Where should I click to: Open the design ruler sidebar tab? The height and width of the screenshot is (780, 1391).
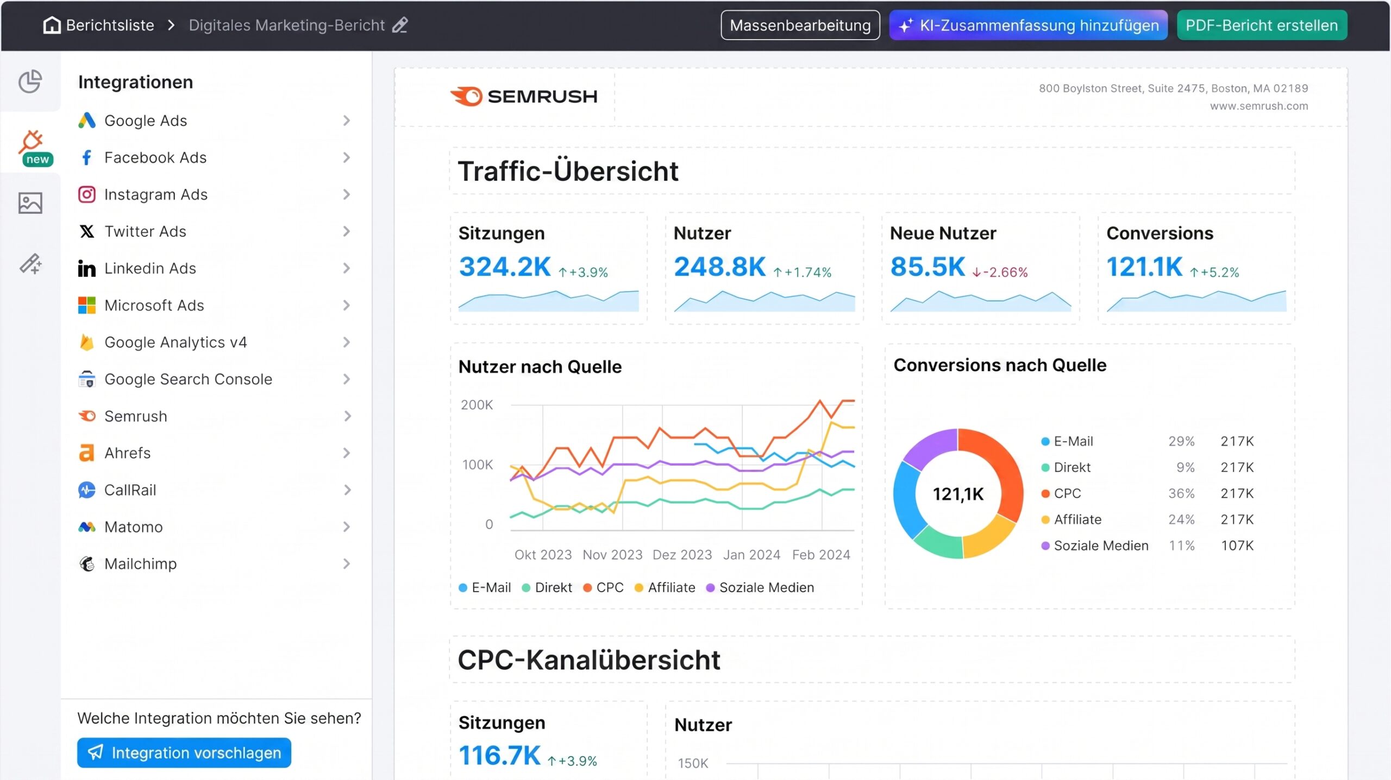click(x=30, y=264)
